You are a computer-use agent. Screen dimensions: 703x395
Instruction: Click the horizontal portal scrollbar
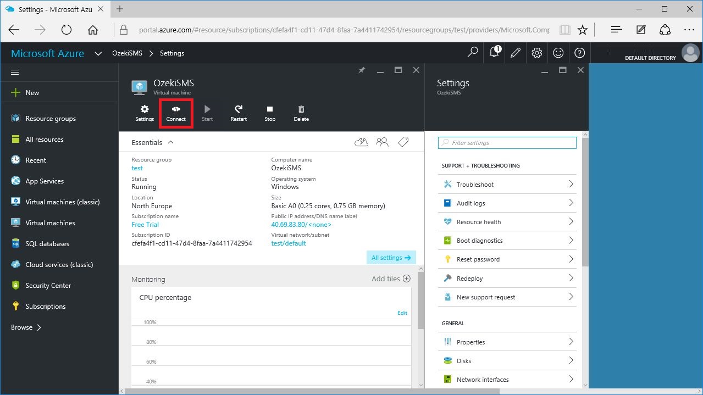point(312,391)
